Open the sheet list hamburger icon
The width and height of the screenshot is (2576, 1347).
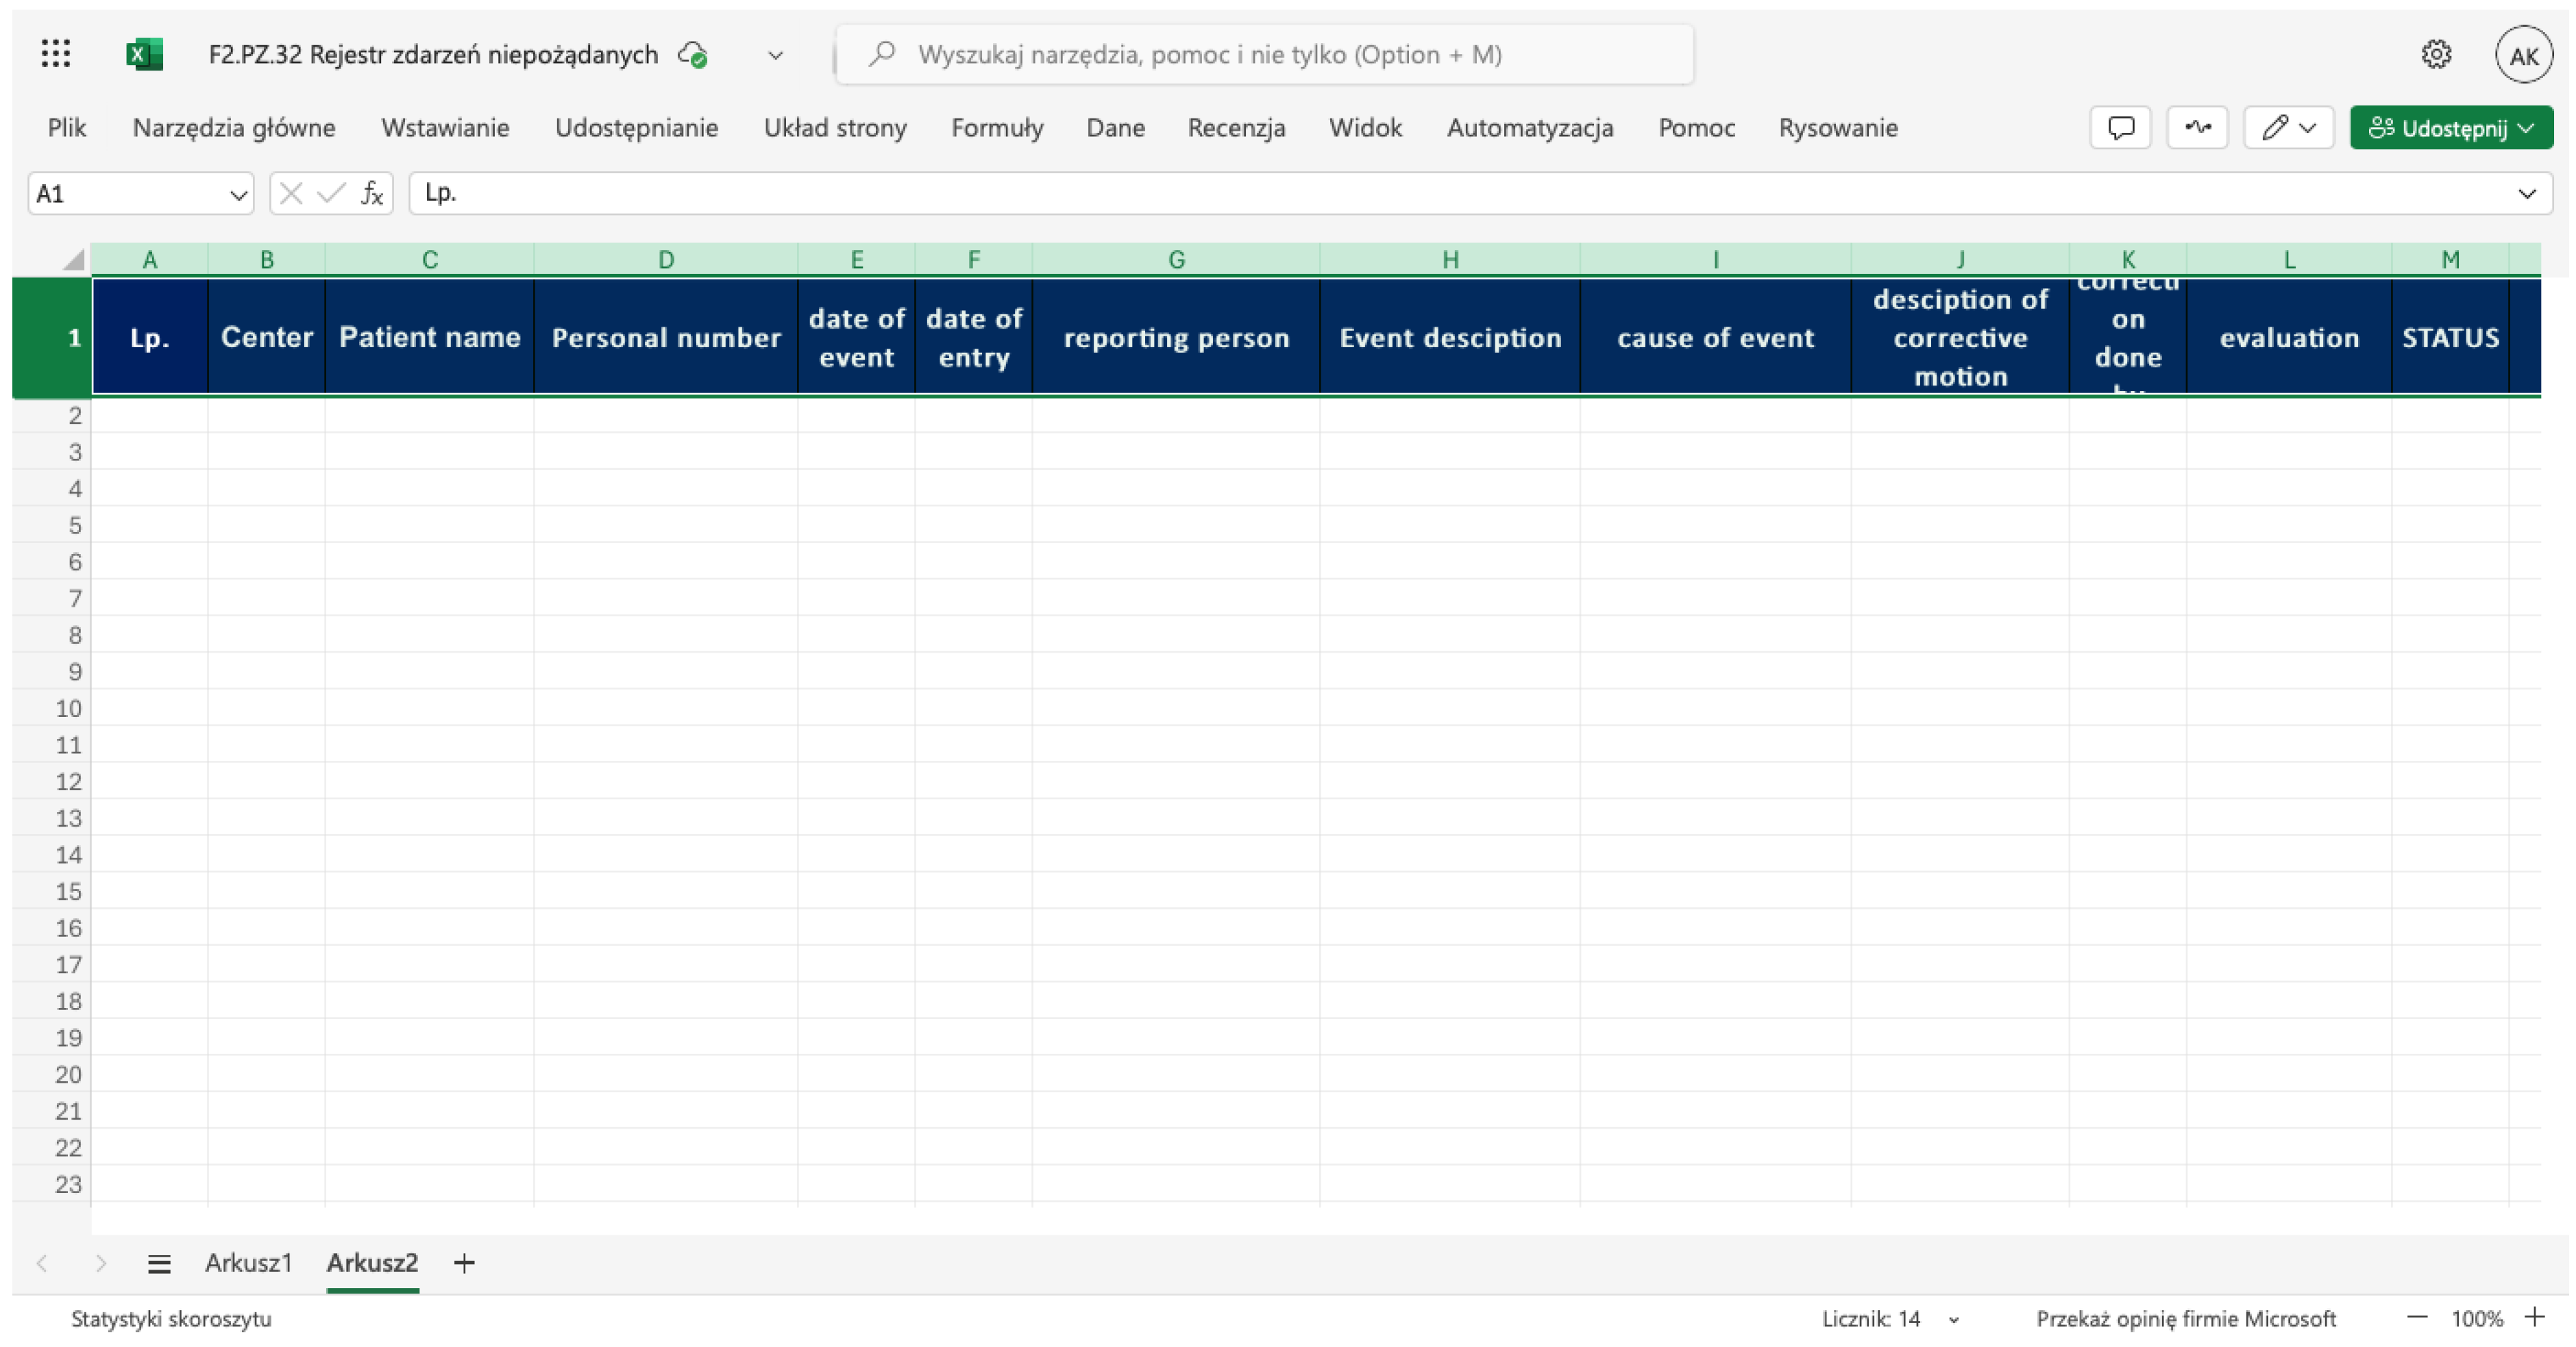[159, 1263]
